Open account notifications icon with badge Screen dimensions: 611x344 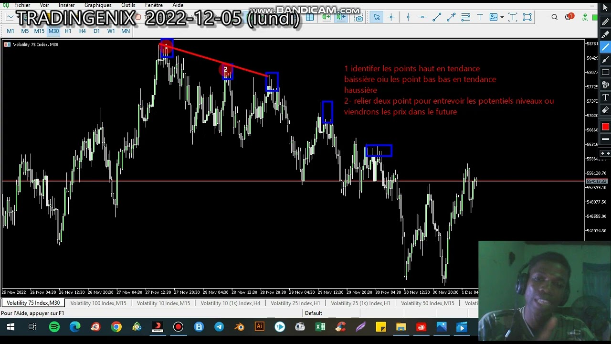click(569, 17)
